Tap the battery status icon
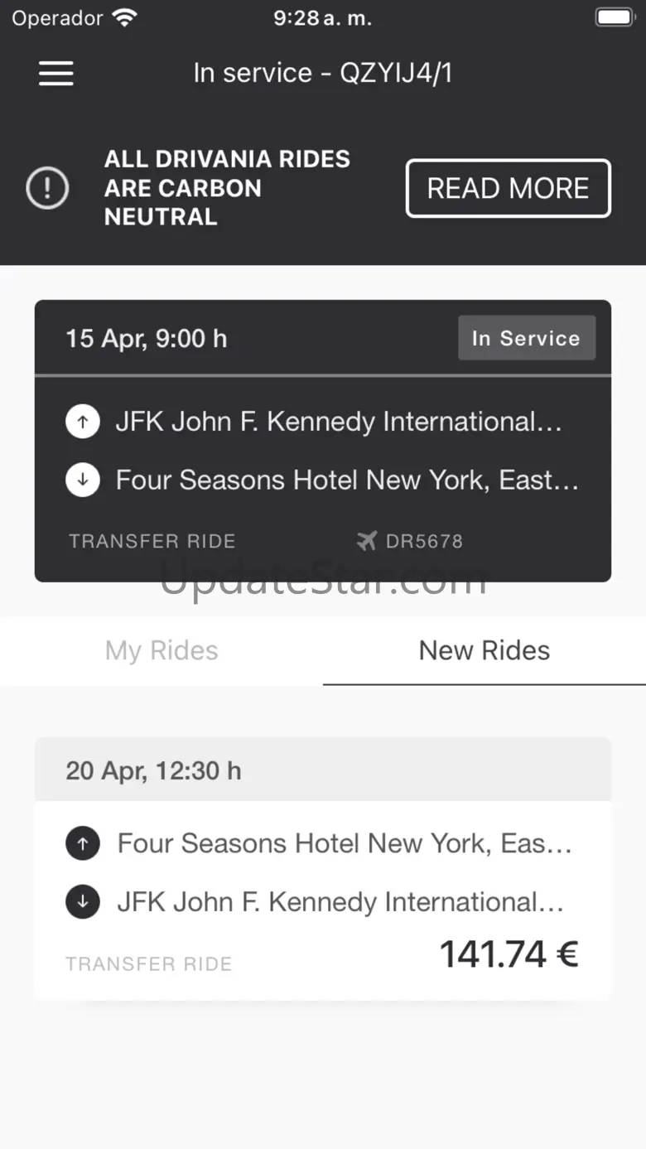The image size is (646, 1149). [614, 18]
